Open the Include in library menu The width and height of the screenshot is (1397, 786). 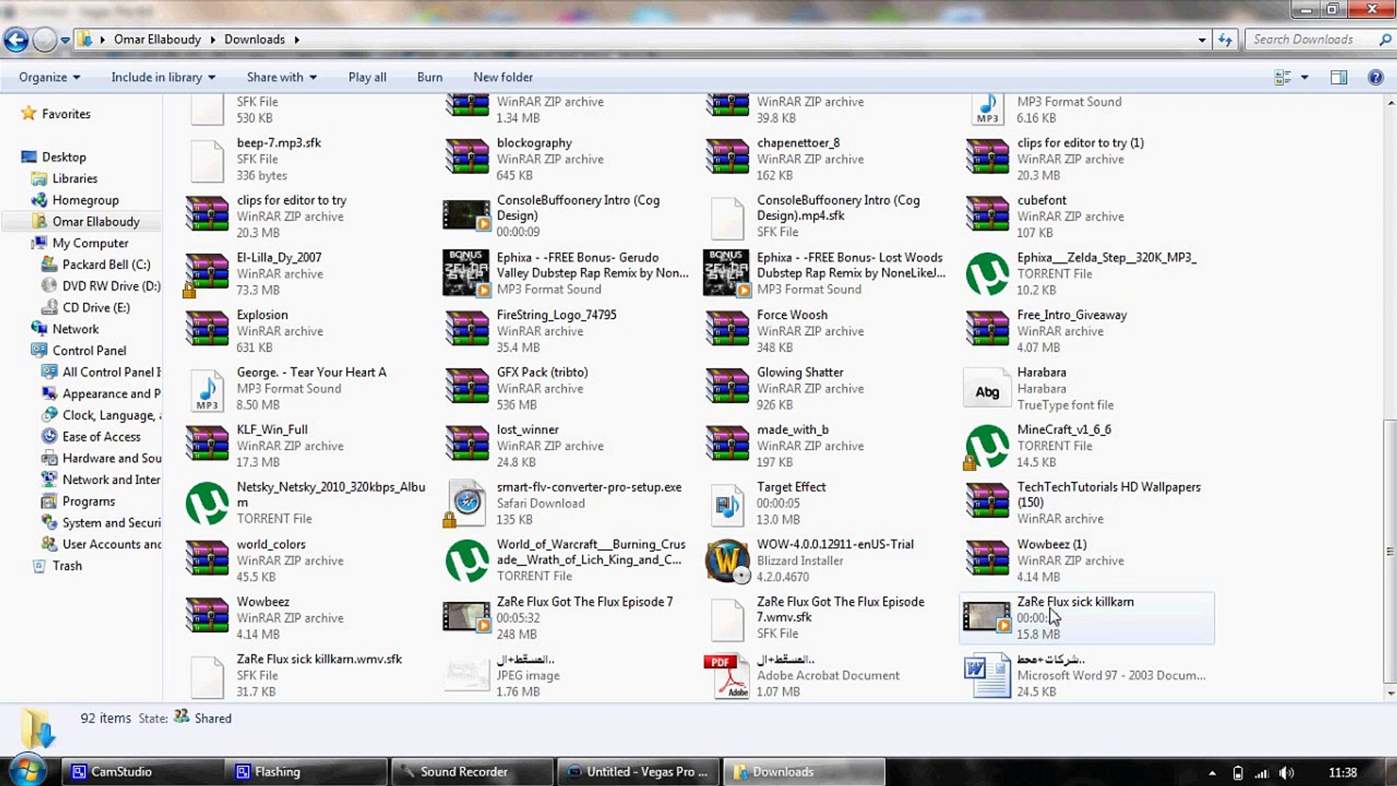click(x=163, y=77)
